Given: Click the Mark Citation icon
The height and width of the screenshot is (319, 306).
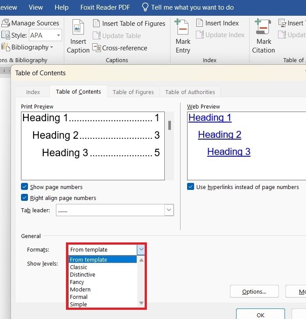Looking at the screenshot, I should click(263, 27).
